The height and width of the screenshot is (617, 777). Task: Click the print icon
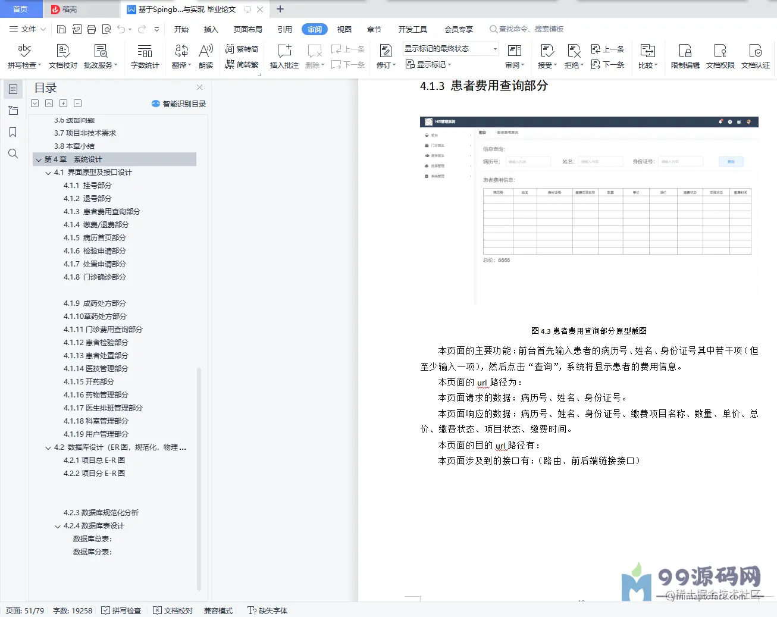coord(91,29)
